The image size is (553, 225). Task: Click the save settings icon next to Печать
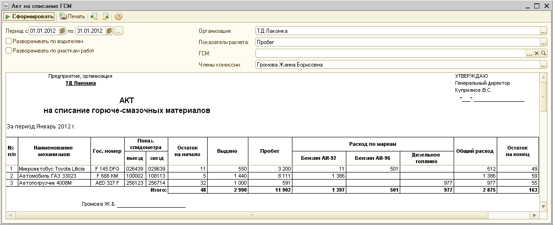pyautogui.click(x=94, y=16)
